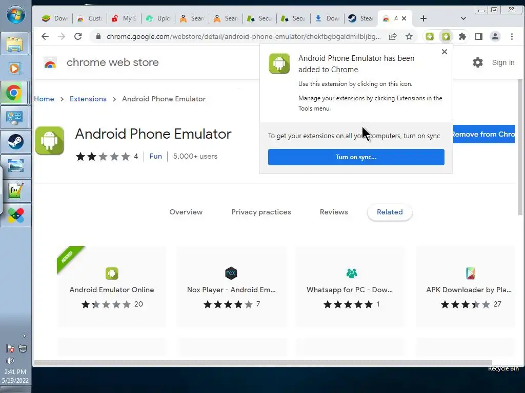
Task: Click the Turn on sync button
Action: pos(356,157)
